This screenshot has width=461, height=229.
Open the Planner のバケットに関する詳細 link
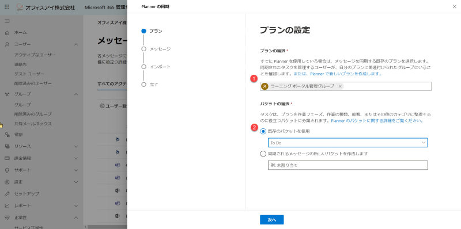click(x=377, y=121)
